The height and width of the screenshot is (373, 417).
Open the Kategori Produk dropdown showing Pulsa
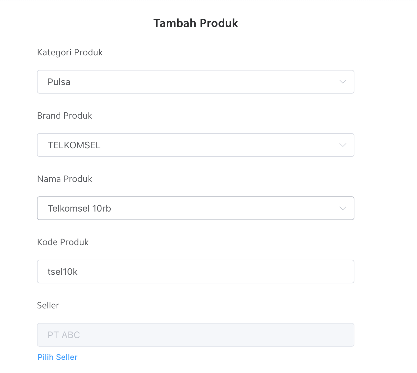[195, 82]
